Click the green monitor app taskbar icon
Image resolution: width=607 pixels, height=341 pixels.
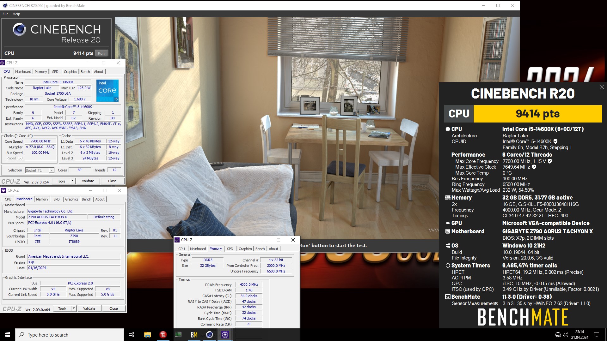point(178,335)
